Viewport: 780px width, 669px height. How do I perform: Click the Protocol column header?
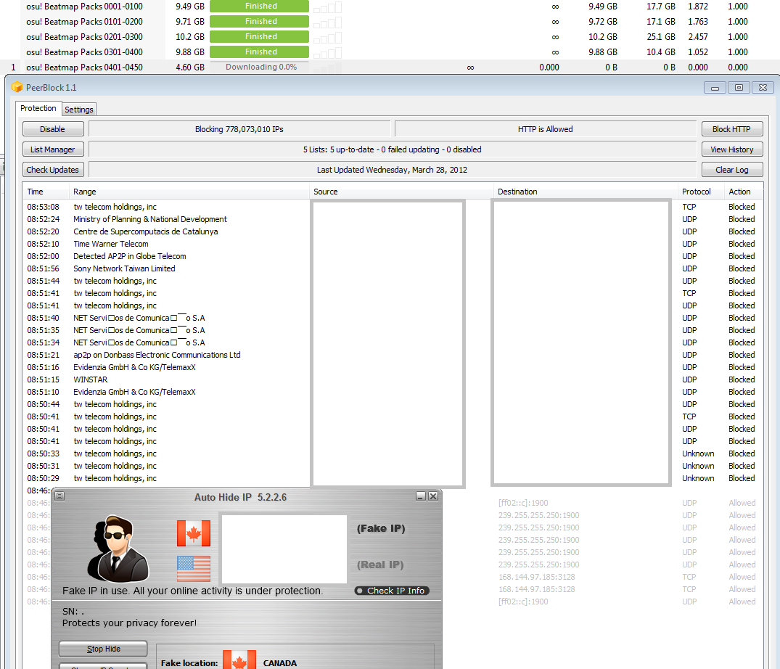[701, 192]
